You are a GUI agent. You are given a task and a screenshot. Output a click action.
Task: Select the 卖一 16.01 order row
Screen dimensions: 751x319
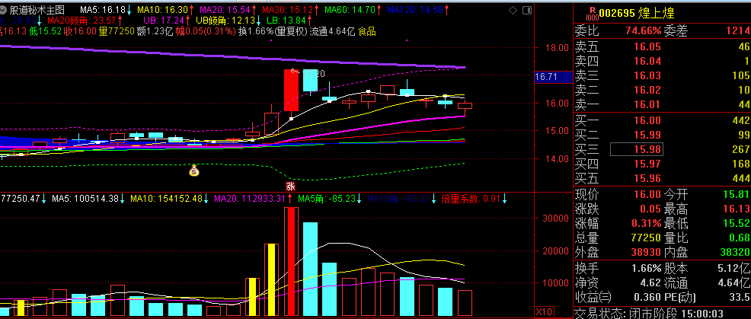(662, 104)
